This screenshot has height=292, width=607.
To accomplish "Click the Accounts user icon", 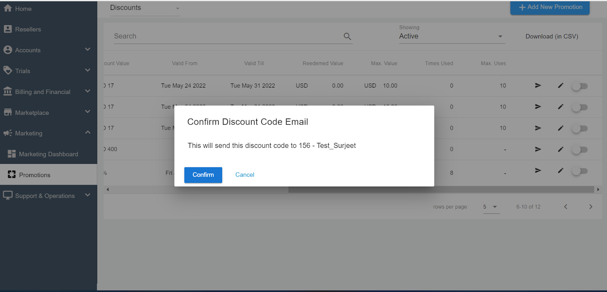I will click(8, 50).
